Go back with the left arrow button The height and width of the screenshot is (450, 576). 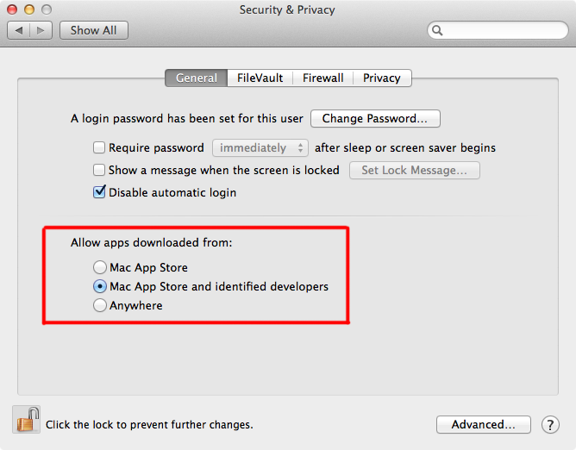pyautogui.click(x=19, y=30)
